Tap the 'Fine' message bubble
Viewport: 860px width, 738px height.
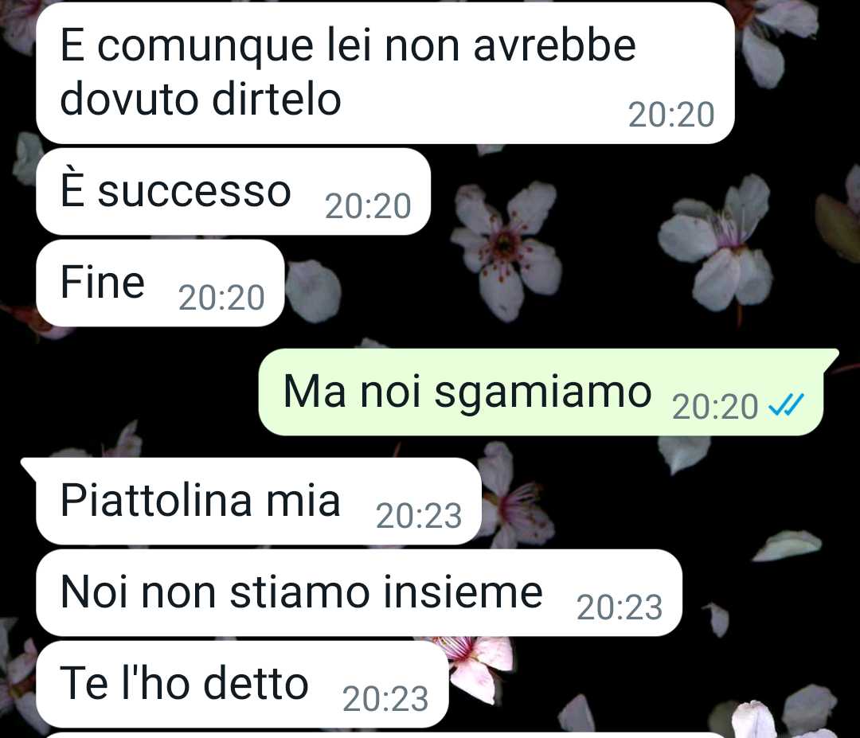pyautogui.click(x=160, y=283)
